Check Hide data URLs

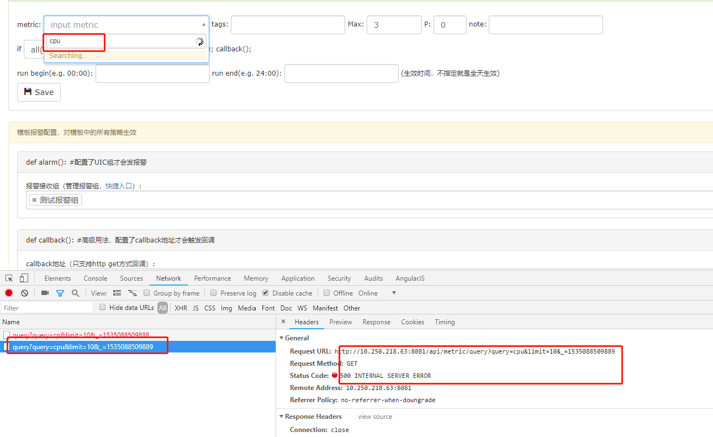(x=102, y=307)
